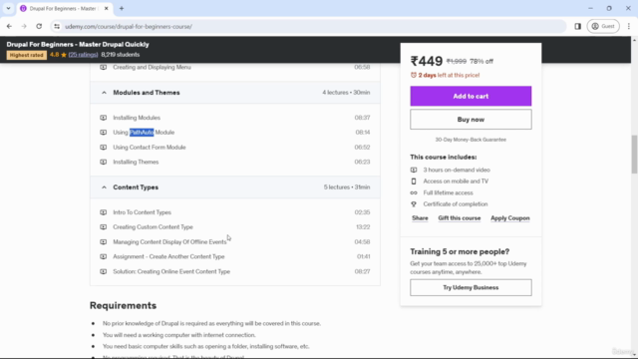Image resolution: width=638 pixels, height=359 pixels.
Task: Click video icon beside Intro To Content Types
Action: pos(104,212)
